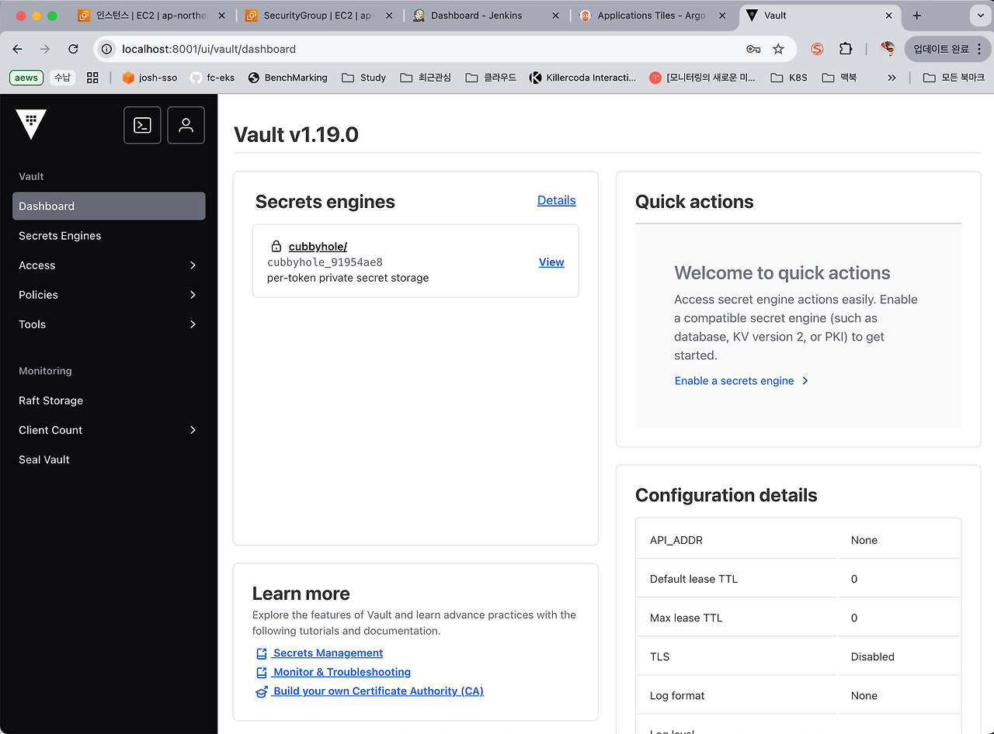Expand the Policies sidebar menu
This screenshot has width=994, height=734.
tap(109, 295)
